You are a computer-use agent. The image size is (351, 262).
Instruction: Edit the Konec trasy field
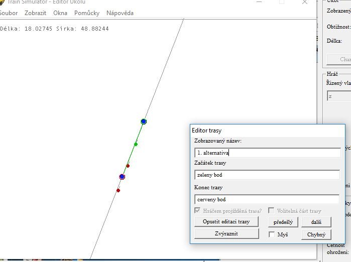[267, 199]
